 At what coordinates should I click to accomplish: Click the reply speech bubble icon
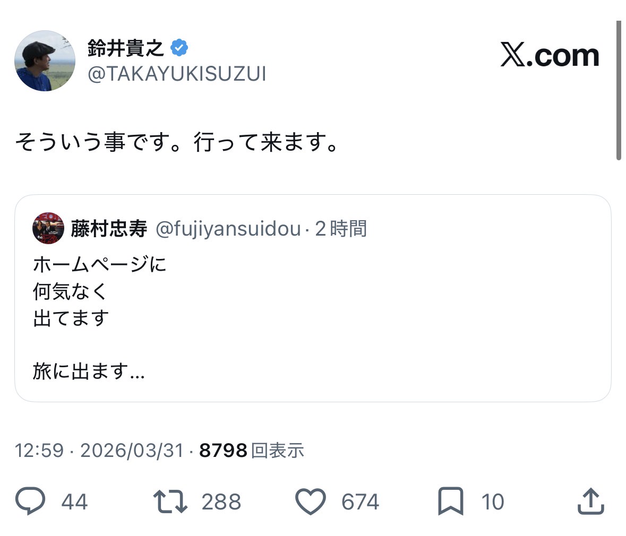(30, 502)
